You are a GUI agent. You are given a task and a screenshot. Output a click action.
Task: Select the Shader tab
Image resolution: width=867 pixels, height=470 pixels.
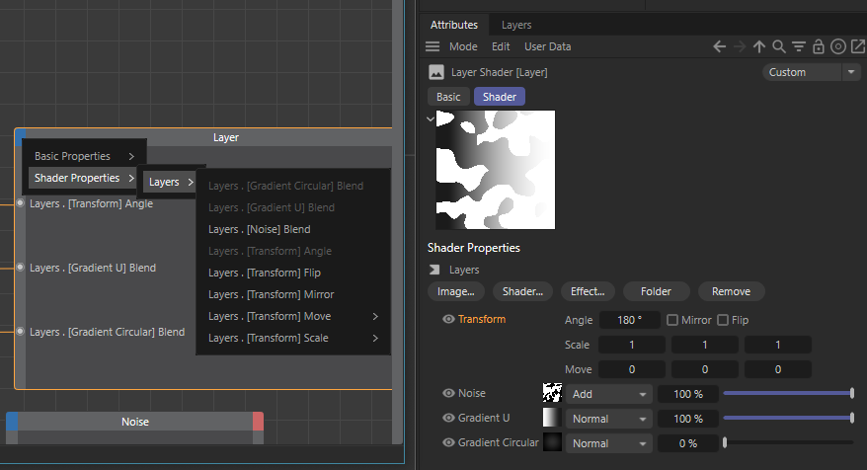click(500, 97)
